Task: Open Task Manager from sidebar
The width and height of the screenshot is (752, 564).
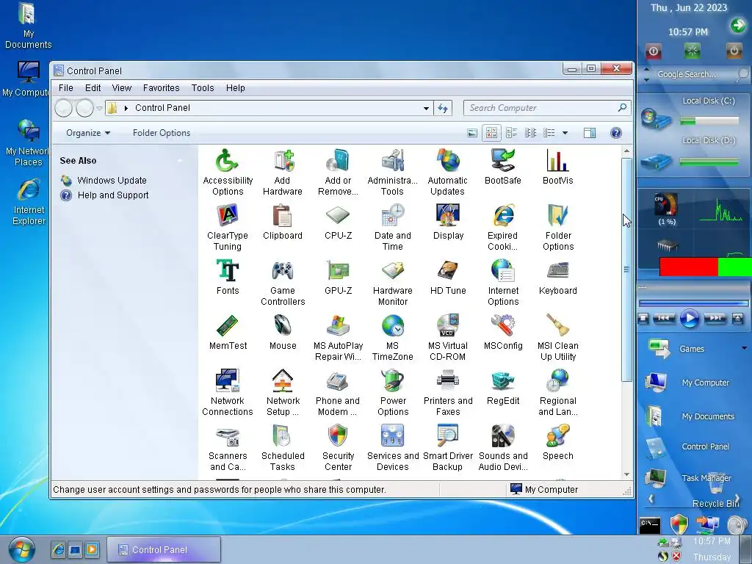Action: [x=689, y=477]
